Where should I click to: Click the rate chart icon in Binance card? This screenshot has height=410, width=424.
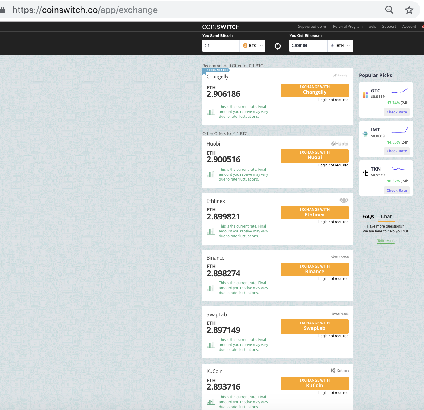click(211, 288)
